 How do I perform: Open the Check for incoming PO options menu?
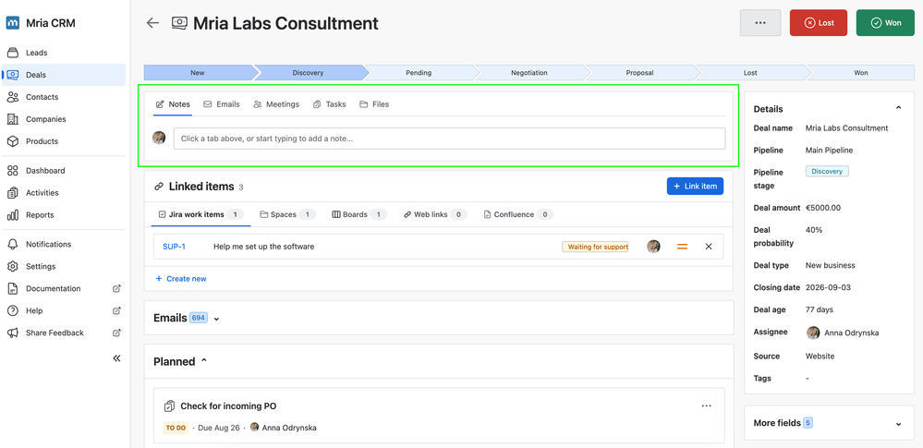pyautogui.click(x=707, y=406)
